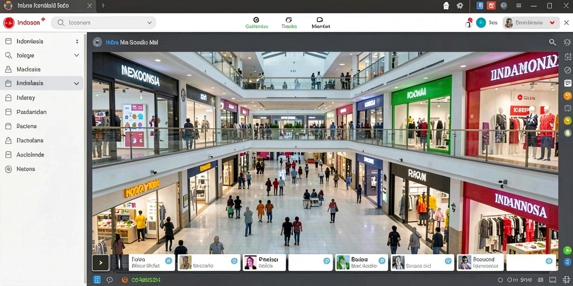Collapse the highlighted 'Indmlasis' chevron
The width and height of the screenshot is (573, 286).
[x=77, y=84]
